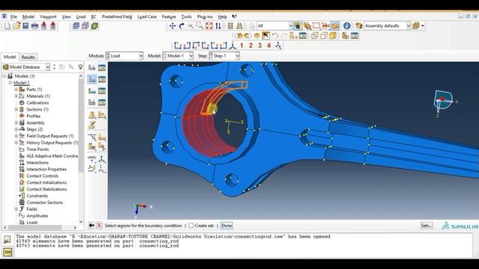This screenshot has height=269, width=479.
Task: Expand the Assembly tree node
Action: point(16,123)
